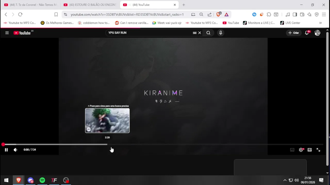Close the (44) YouTube tab
Viewport: 330px width, 185px height.
(x=175, y=5)
